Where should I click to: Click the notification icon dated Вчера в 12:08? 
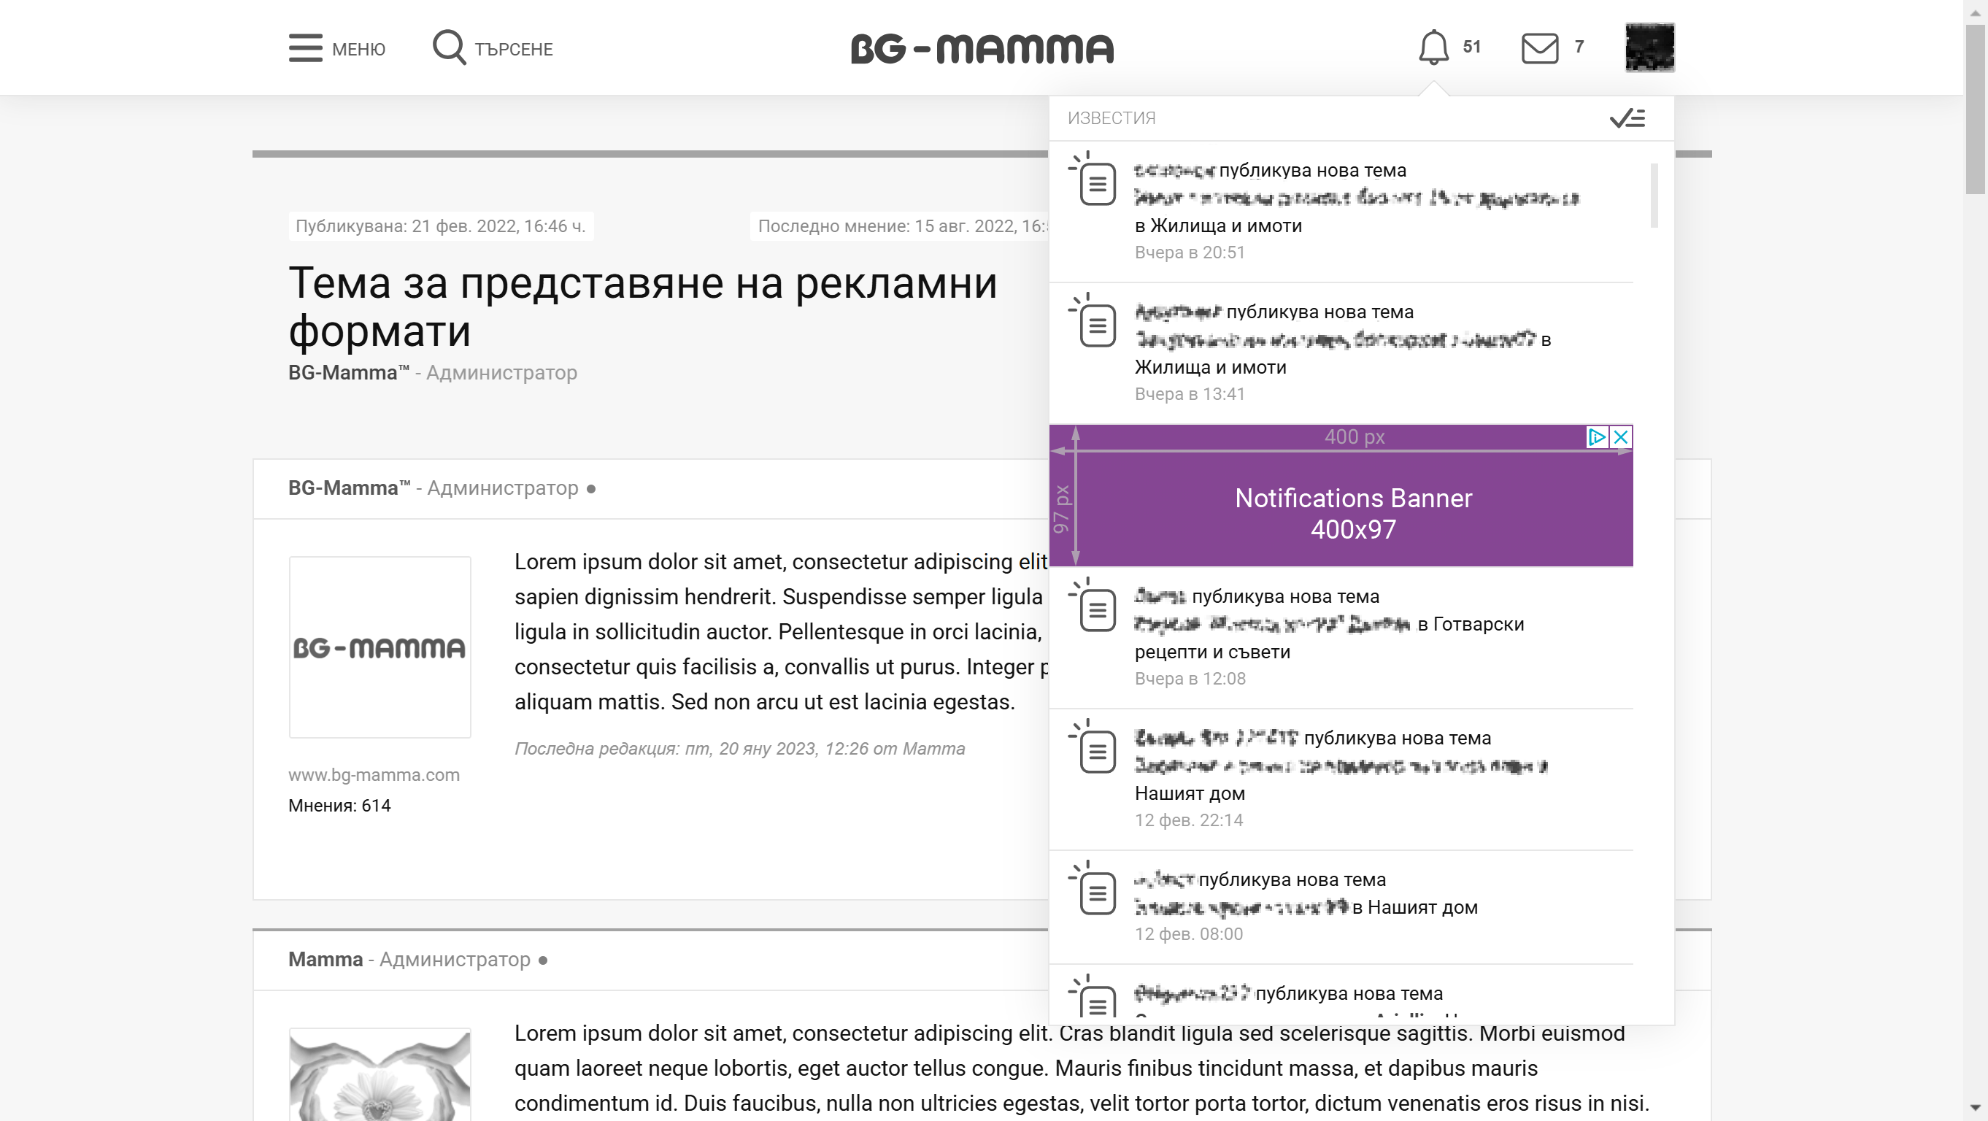1093,605
